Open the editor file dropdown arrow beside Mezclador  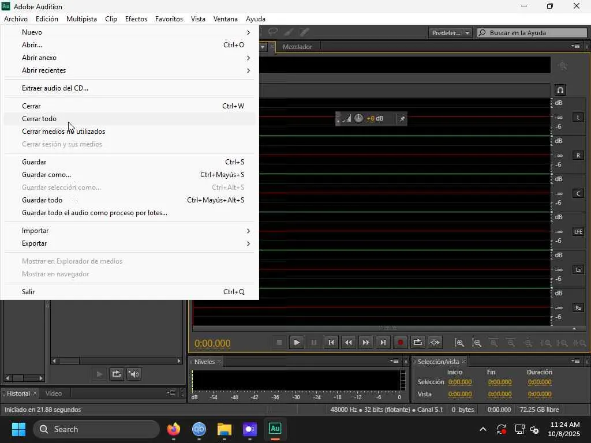(x=263, y=47)
